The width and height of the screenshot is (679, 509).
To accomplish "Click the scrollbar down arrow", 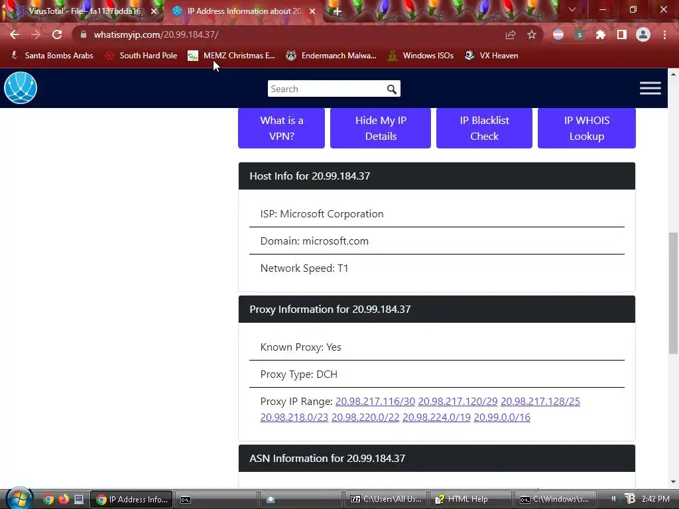I will (x=673, y=482).
